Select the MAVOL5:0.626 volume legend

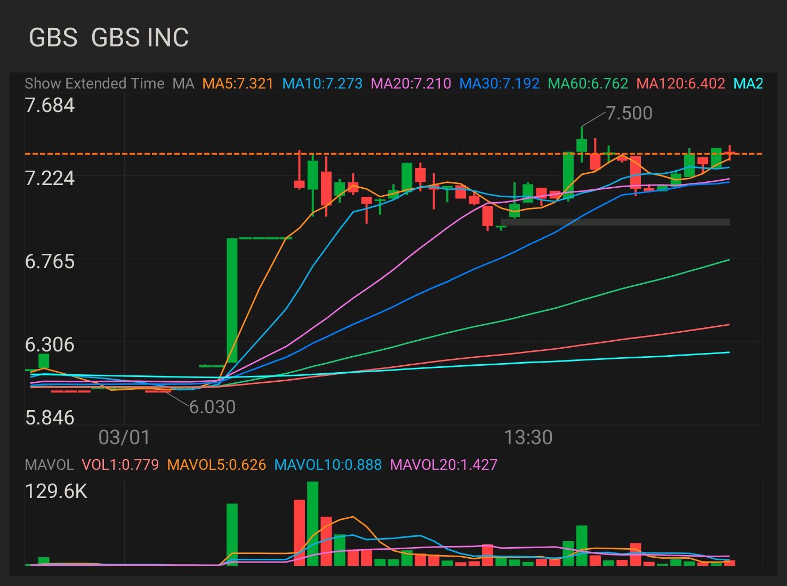216,464
